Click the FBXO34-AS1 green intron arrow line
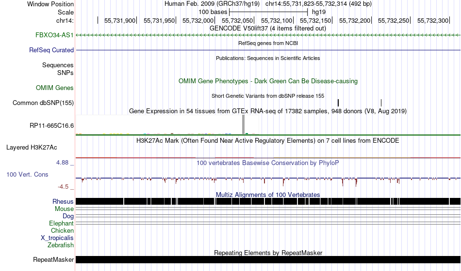 point(268,35)
